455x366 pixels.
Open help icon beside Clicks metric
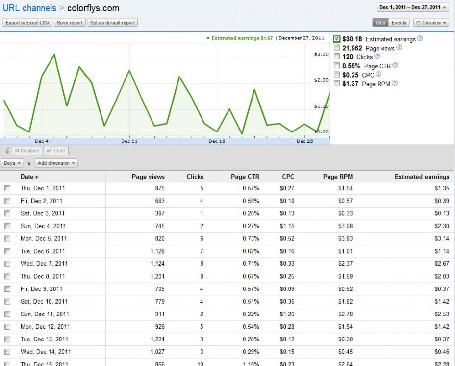click(377, 56)
